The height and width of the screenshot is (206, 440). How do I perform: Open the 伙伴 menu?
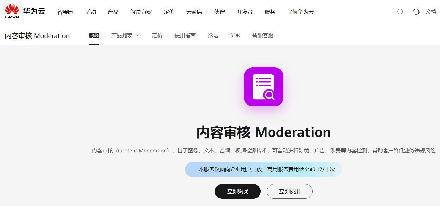point(219,12)
